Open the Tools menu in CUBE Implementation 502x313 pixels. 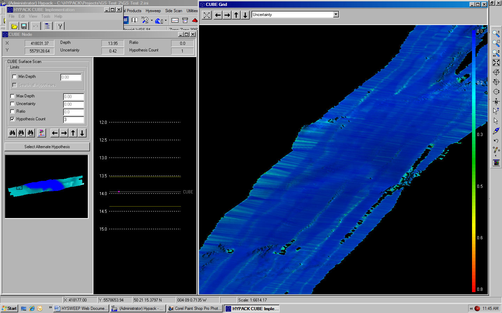(46, 16)
